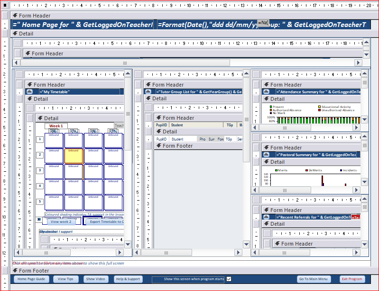Click down scroll arrow in Attendance Summary subform

coord(365,119)
